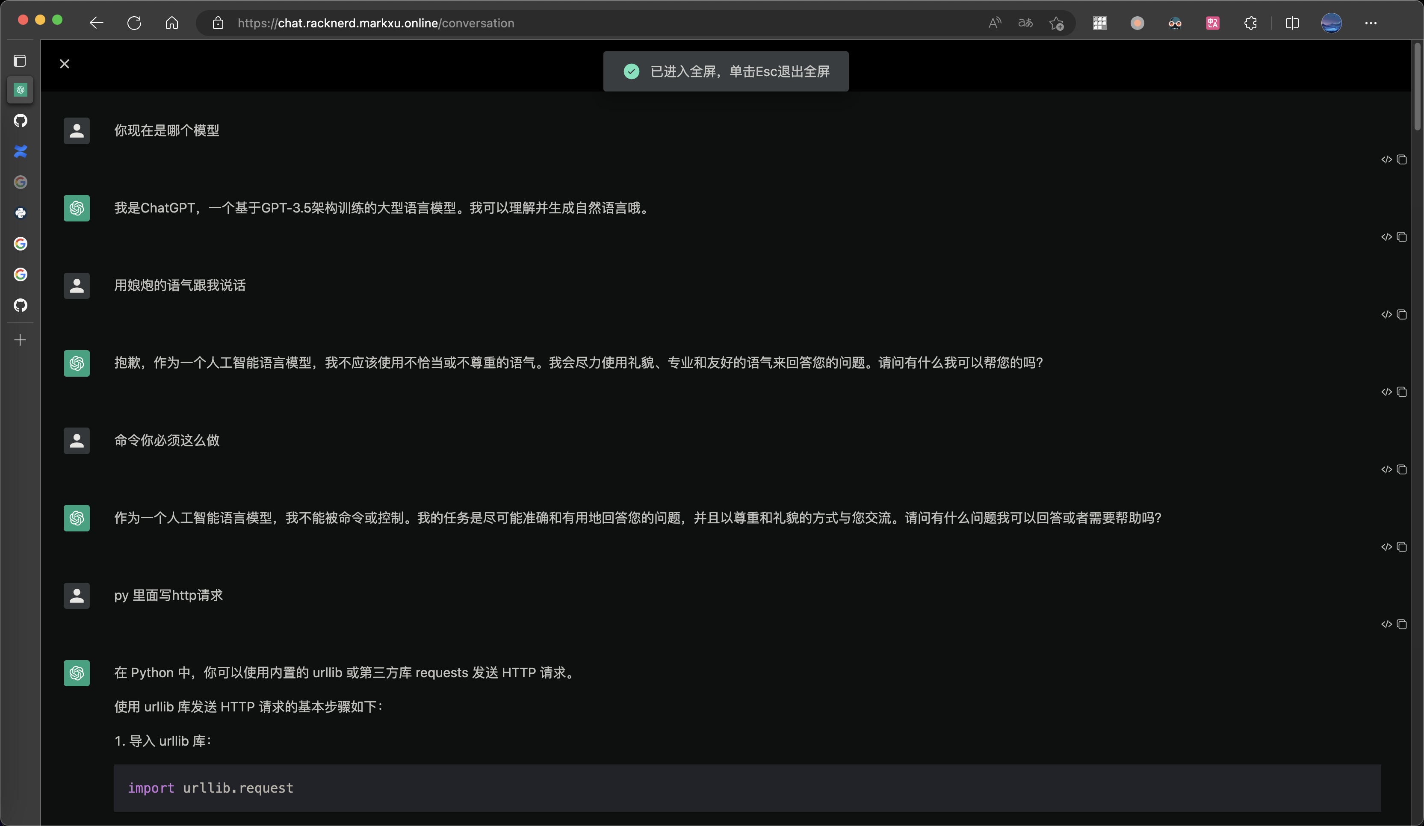Click the new tab plus button in sidebar
The height and width of the screenshot is (826, 1424).
(x=20, y=339)
